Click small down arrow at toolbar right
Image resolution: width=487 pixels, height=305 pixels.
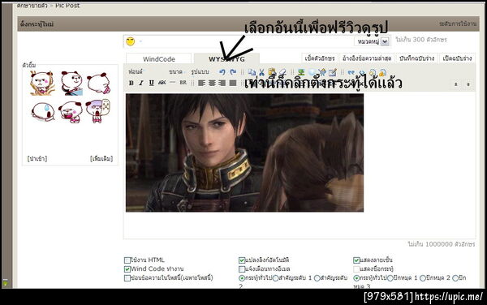tap(468, 84)
